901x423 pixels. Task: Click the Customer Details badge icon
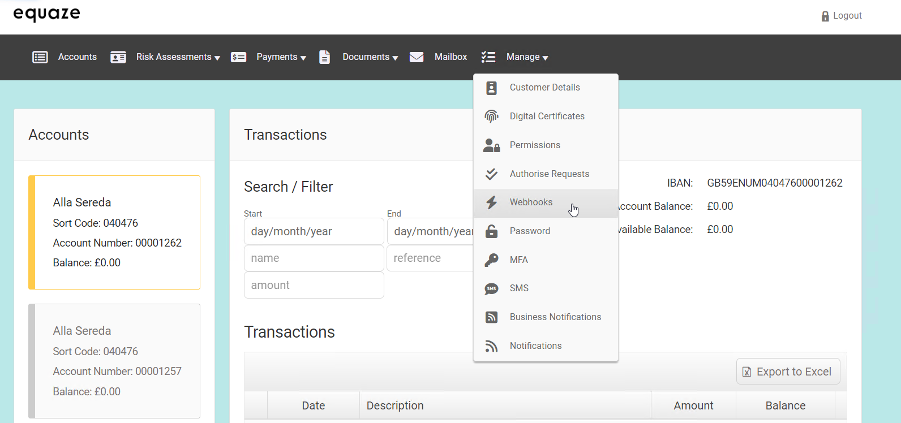click(x=491, y=88)
